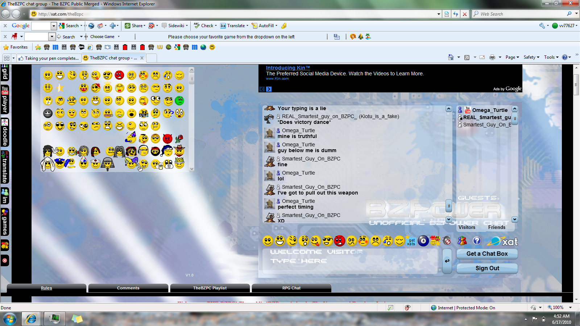The image size is (580, 326).
Task: Select the gray smiley face emoticon
Action: pyautogui.click(x=48, y=113)
